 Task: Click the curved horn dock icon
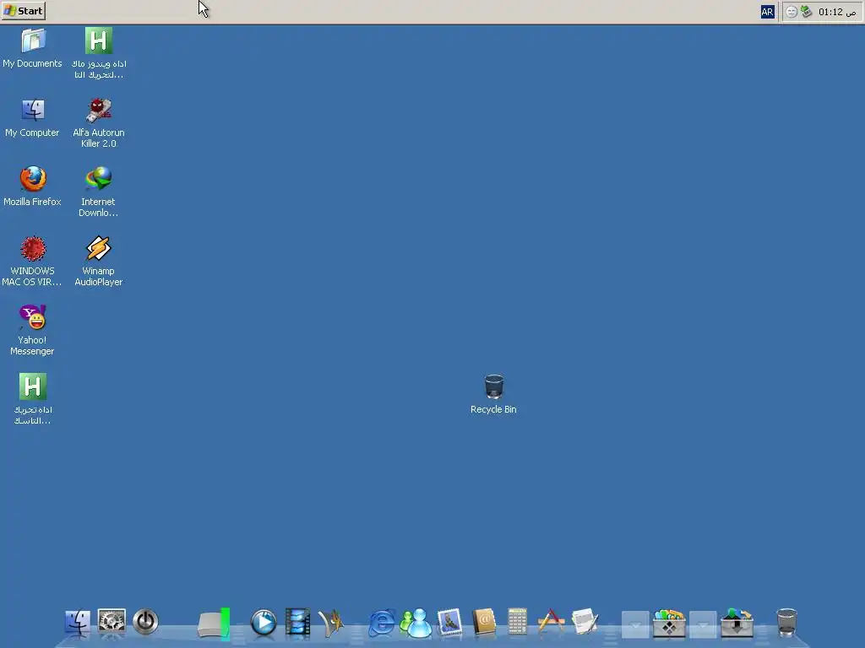[331, 624]
